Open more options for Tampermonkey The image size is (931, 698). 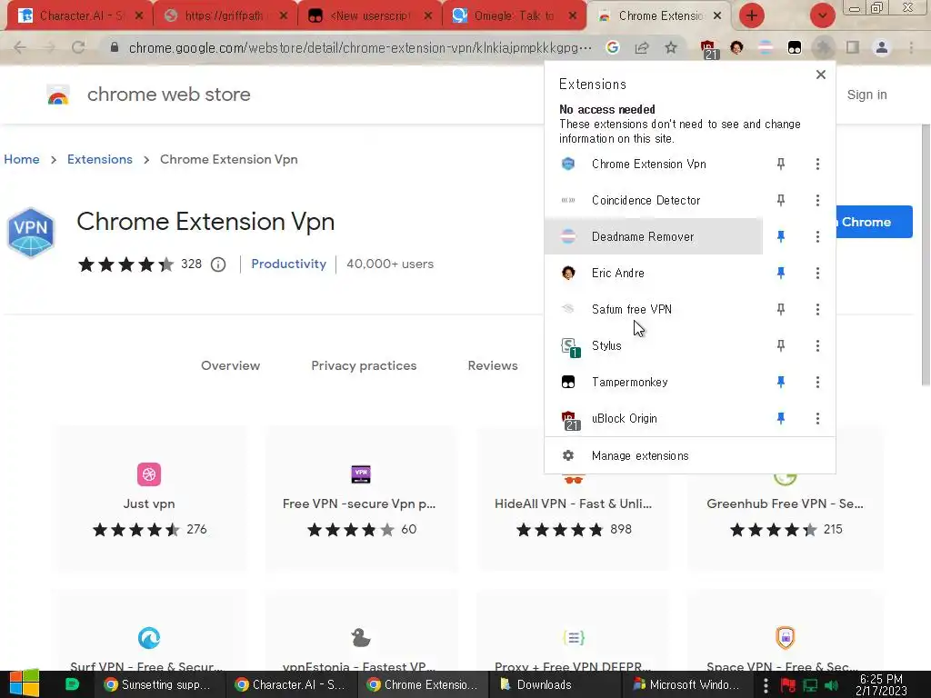click(x=817, y=383)
